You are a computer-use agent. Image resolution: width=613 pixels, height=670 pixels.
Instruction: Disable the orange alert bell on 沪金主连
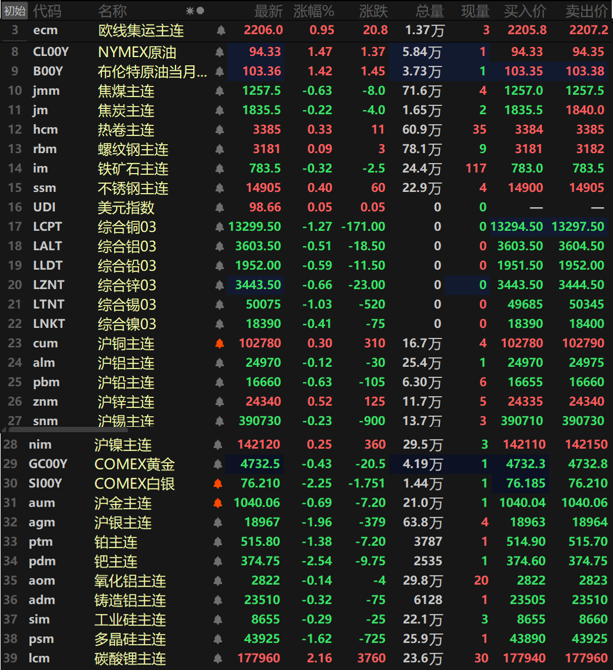218,503
